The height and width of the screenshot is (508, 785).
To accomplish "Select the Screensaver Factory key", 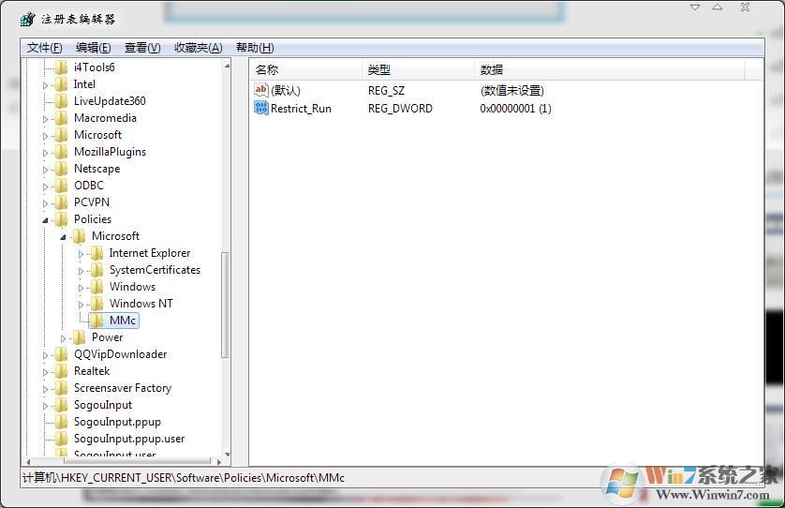I will [123, 388].
